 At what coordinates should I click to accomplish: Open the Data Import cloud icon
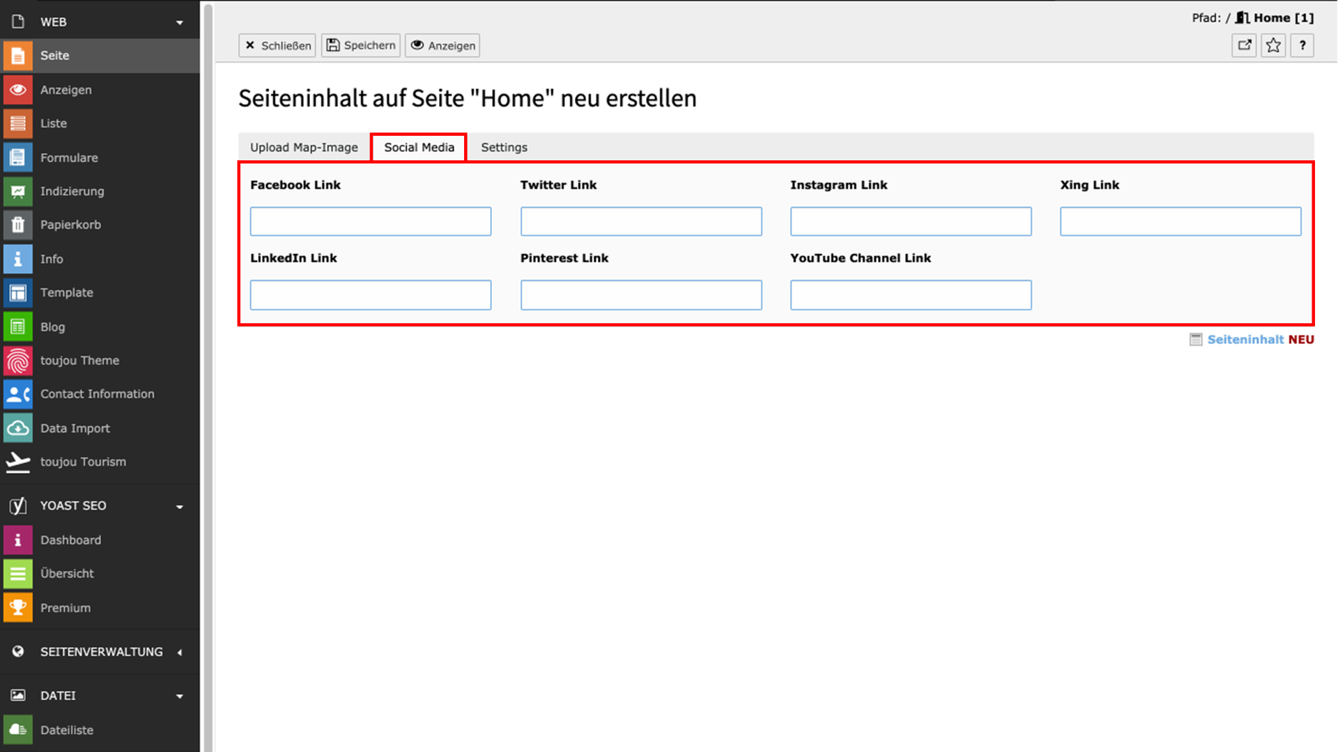18,428
